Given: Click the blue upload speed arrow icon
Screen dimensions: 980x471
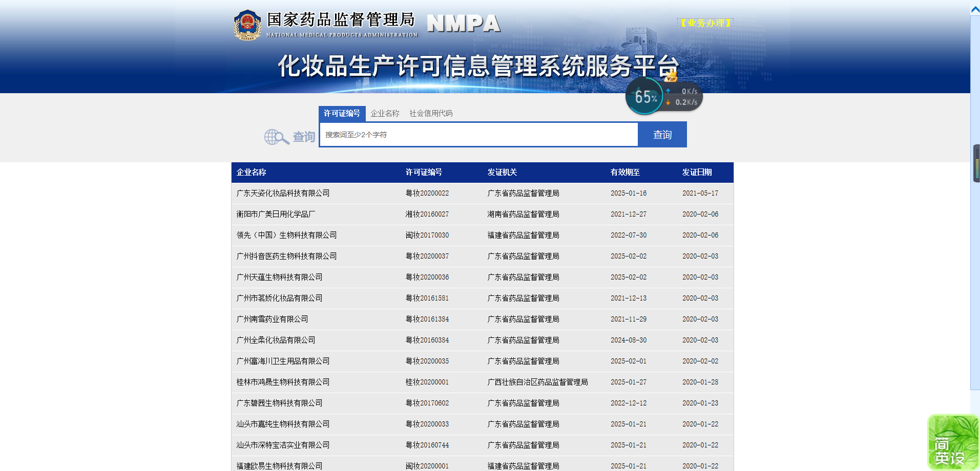Looking at the screenshot, I should tap(669, 91).
